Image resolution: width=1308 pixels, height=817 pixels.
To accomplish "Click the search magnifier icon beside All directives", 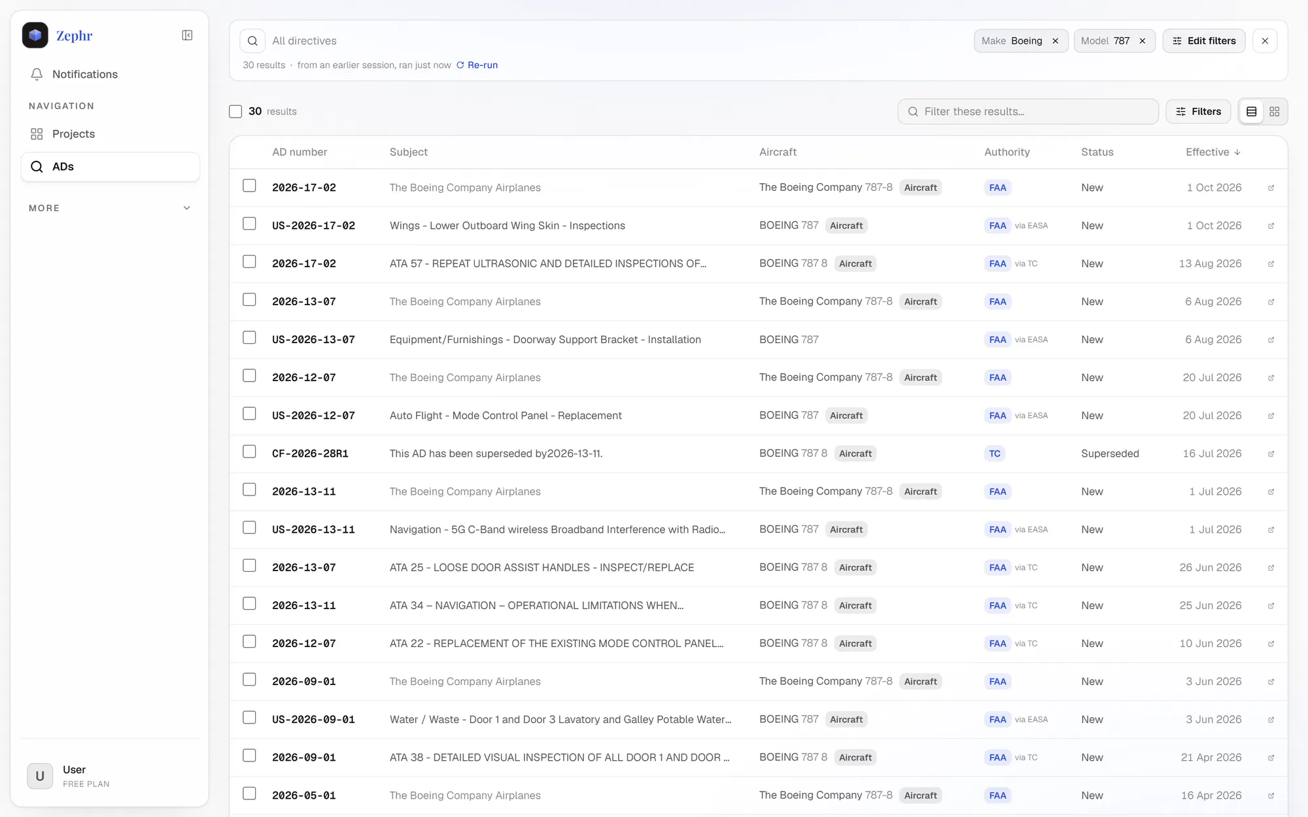I will tap(252, 41).
